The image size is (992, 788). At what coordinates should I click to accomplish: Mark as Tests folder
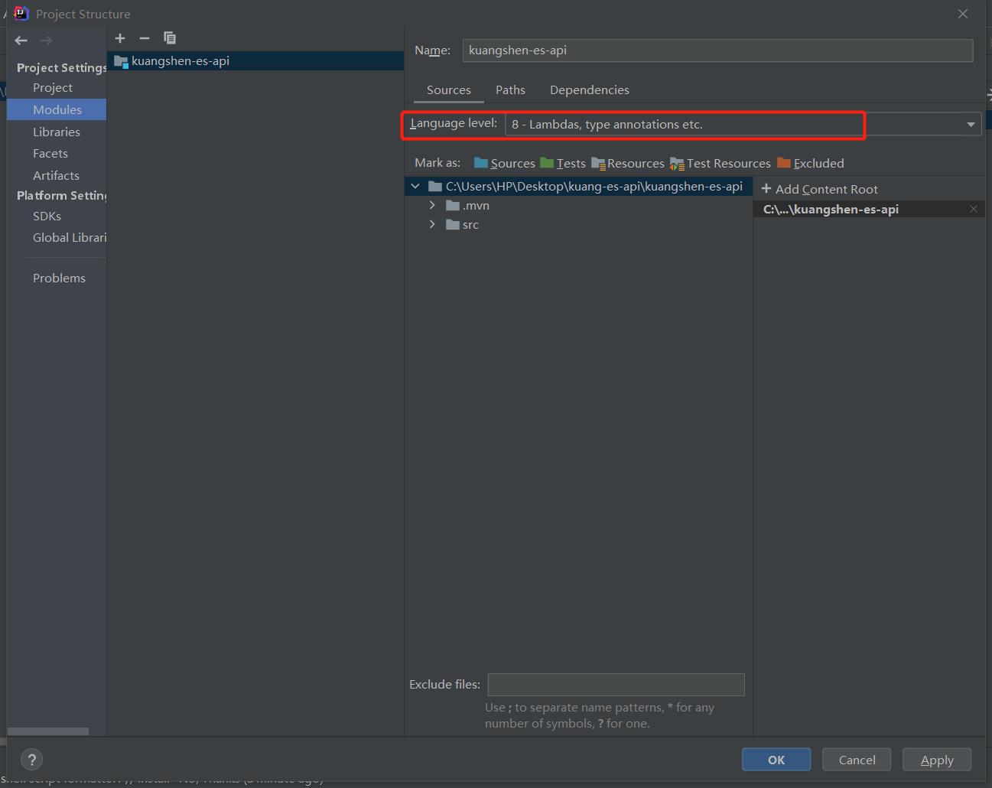[x=563, y=163]
